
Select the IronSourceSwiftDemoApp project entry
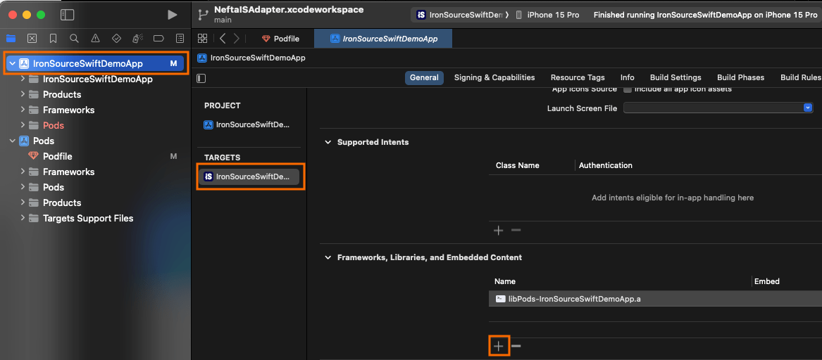pyautogui.click(x=247, y=124)
